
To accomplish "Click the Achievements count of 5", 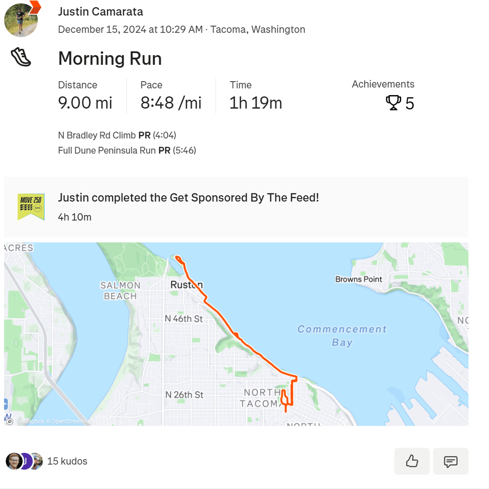I will pyautogui.click(x=409, y=103).
